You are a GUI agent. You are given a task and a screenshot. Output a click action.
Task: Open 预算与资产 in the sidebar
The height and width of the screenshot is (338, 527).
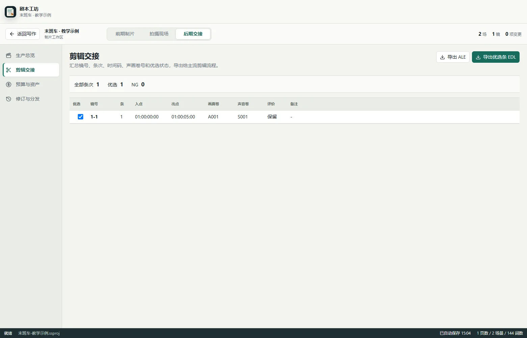[x=31, y=84]
